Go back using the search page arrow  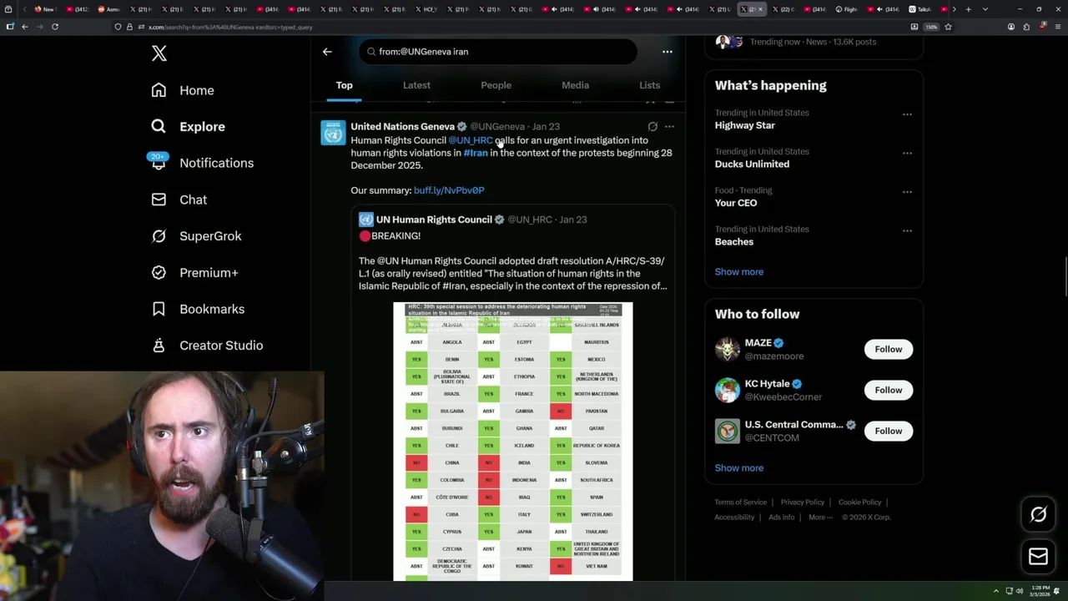[327, 52]
